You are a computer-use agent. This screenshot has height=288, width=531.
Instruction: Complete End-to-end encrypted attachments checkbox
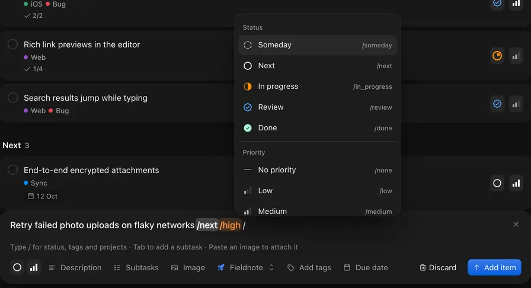pos(13,169)
